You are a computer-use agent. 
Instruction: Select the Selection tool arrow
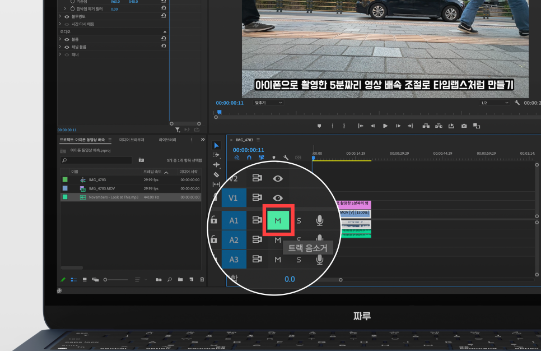216,145
